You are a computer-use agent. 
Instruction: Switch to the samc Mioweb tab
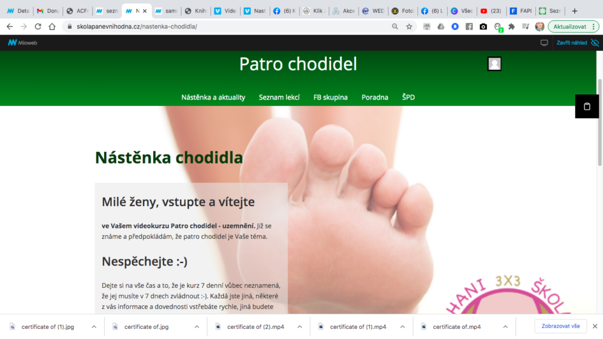pyautogui.click(x=166, y=11)
